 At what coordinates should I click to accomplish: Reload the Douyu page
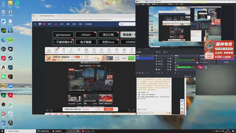37,19
